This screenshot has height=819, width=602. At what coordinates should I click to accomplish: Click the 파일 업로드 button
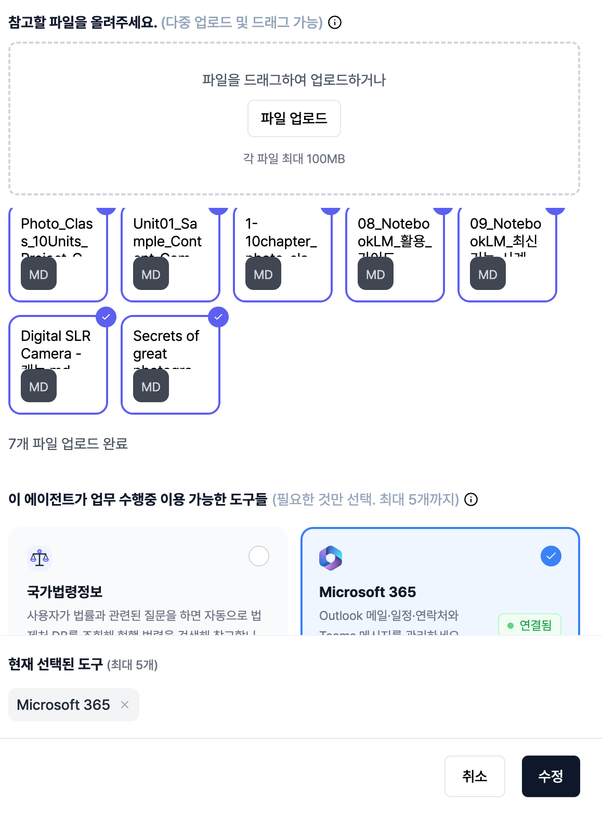click(294, 118)
